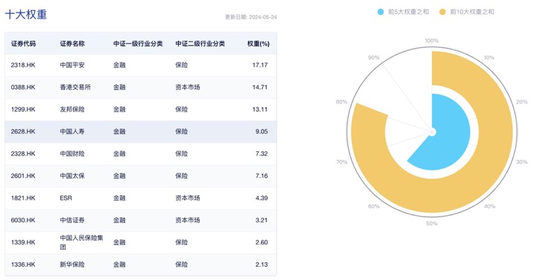Screen dimensions: 544x280
Task: Select stock code 2628.HK
Action: click(23, 132)
